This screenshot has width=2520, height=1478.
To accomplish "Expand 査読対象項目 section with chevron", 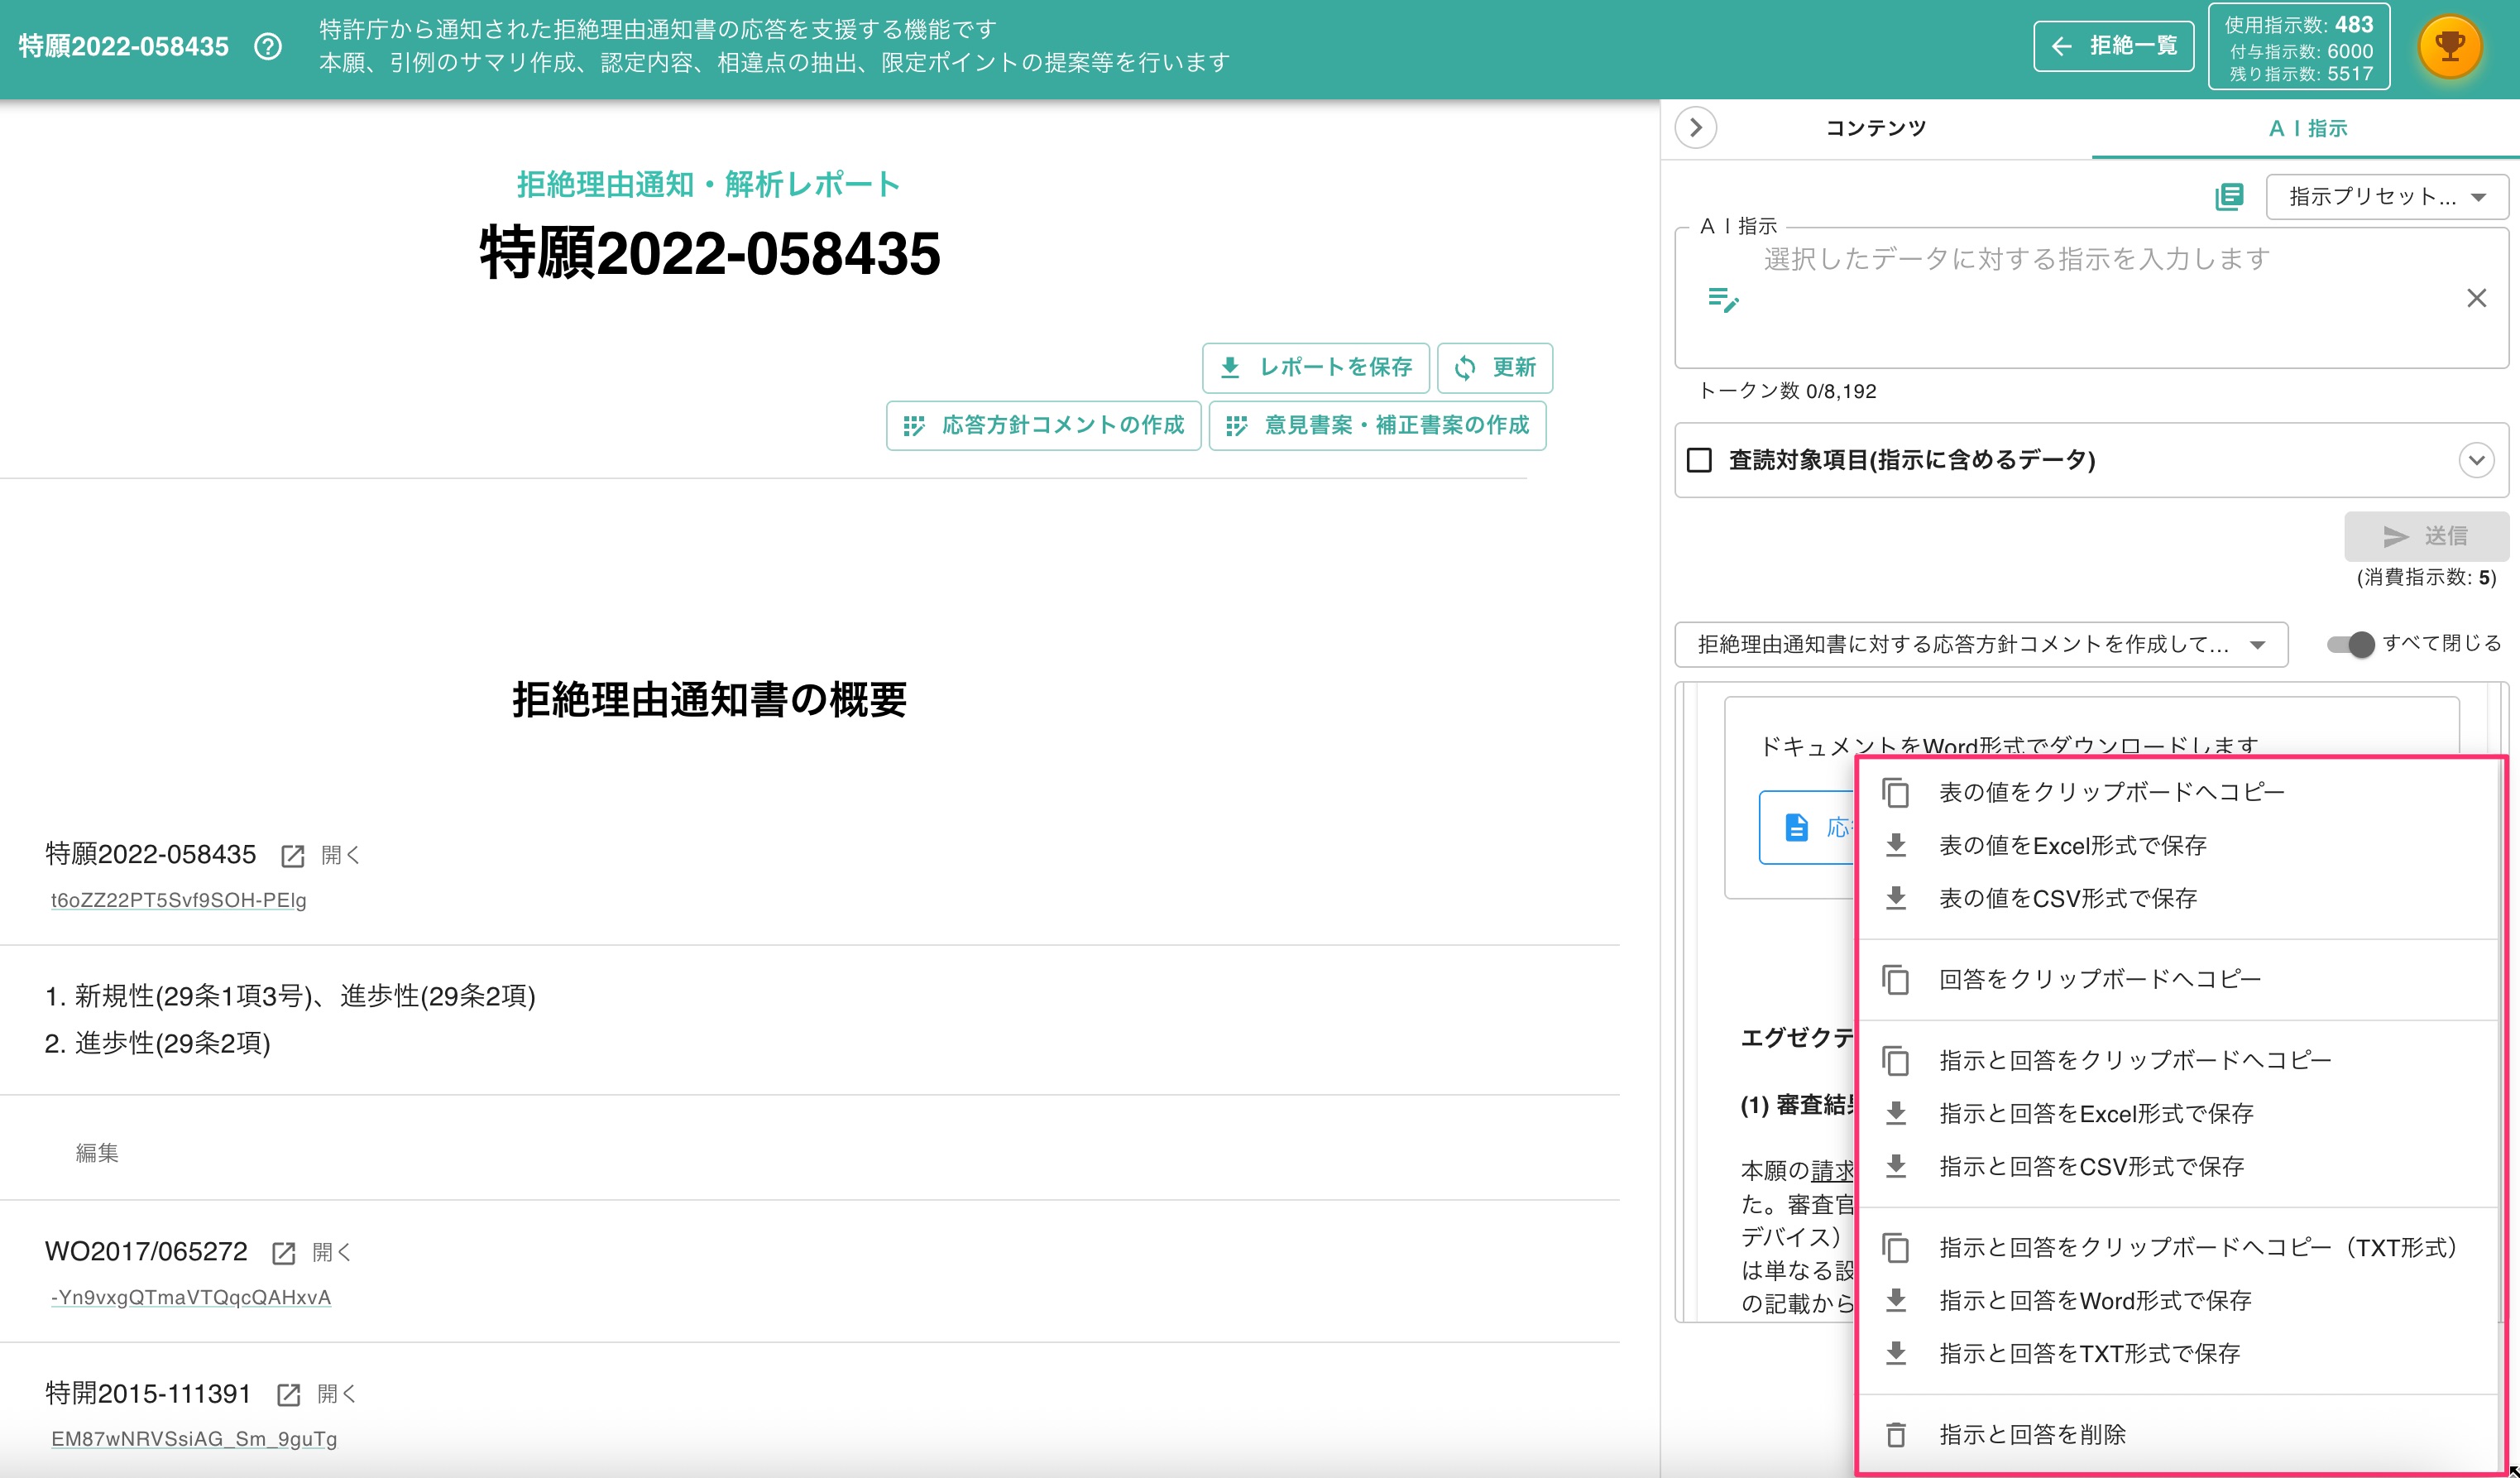I will (2476, 460).
